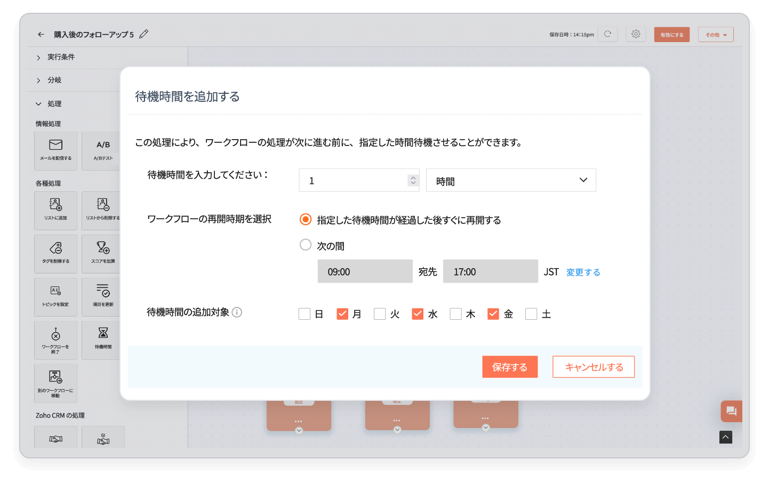Uncheck the 金 (Friday) checkbox

[x=493, y=314]
